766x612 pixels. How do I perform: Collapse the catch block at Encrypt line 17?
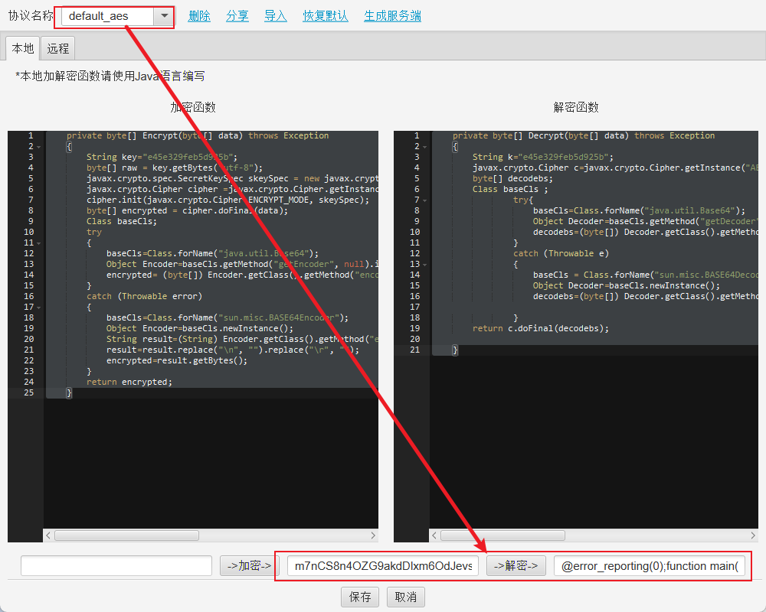pyautogui.click(x=38, y=308)
